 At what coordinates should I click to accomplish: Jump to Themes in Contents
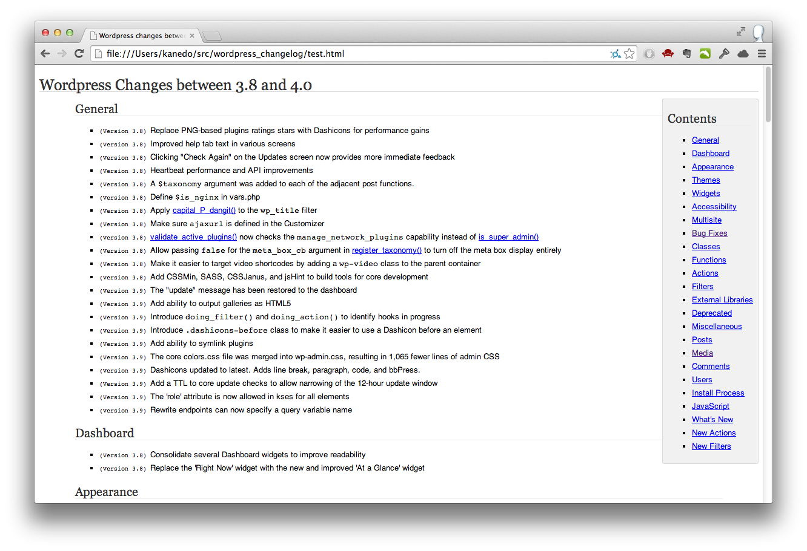706,180
